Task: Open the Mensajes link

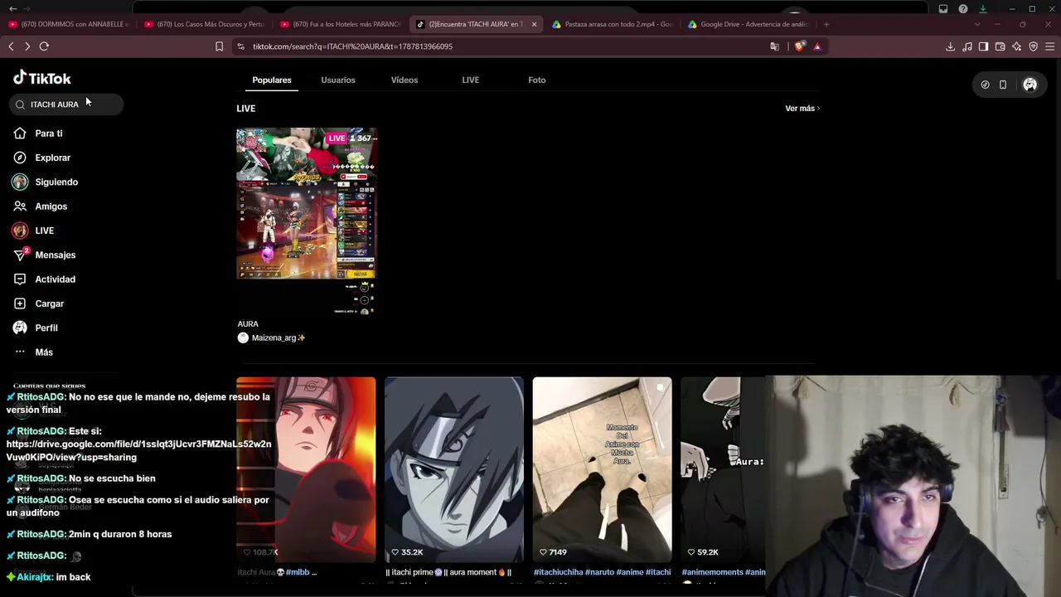Action: point(56,255)
